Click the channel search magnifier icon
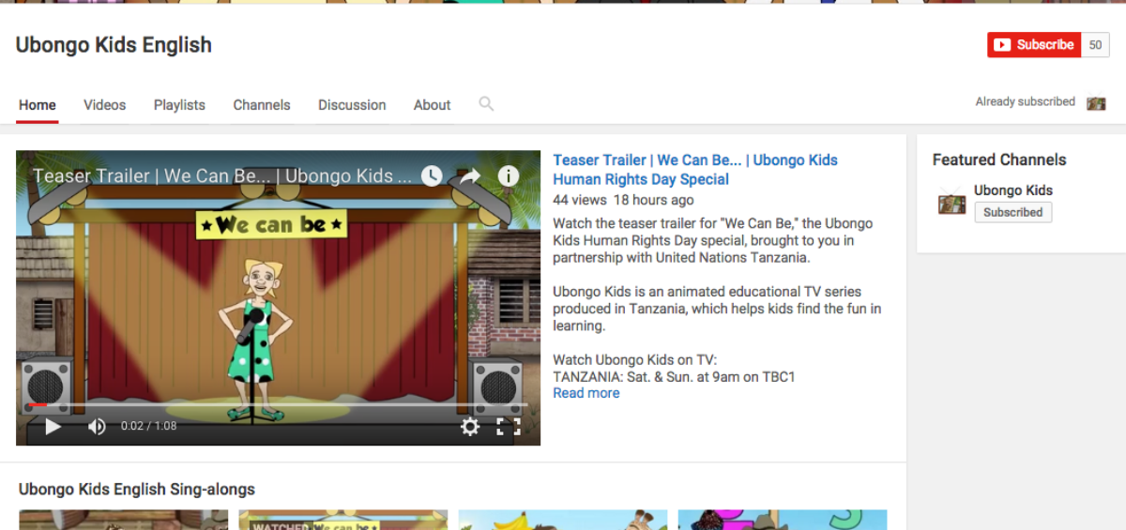The width and height of the screenshot is (1126, 530). click(486, 103)
